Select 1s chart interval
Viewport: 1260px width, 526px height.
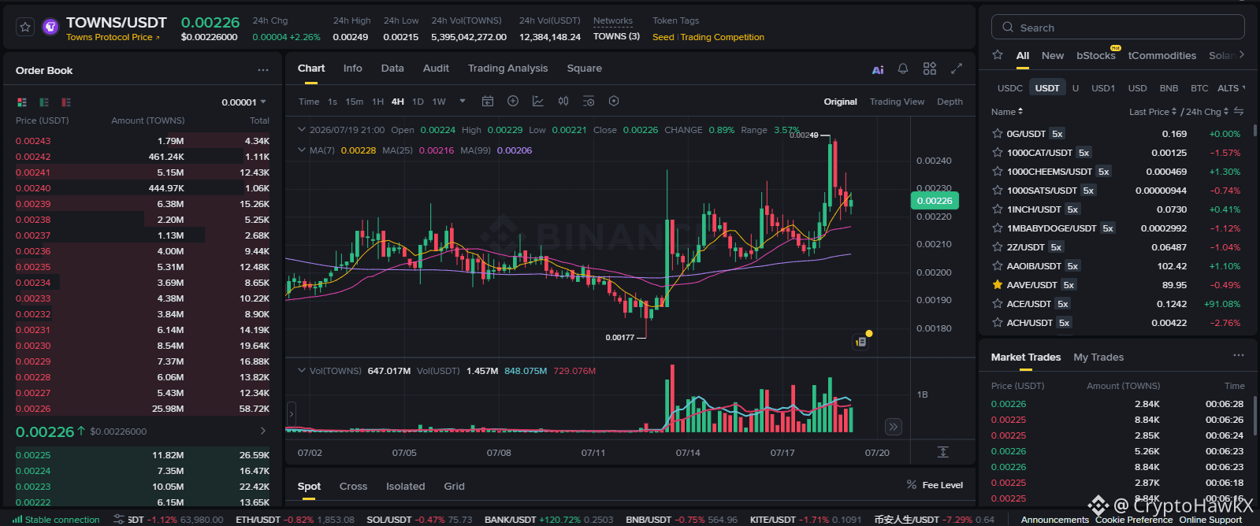(333, 102)
